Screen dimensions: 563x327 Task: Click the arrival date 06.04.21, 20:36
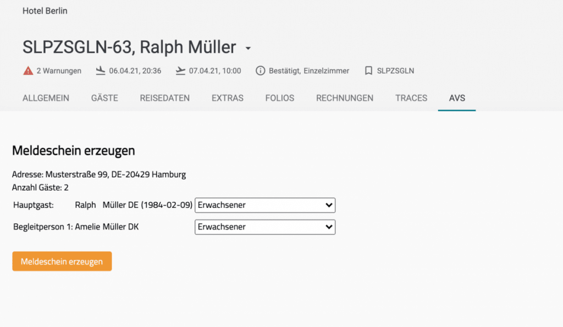pos(135,71)
